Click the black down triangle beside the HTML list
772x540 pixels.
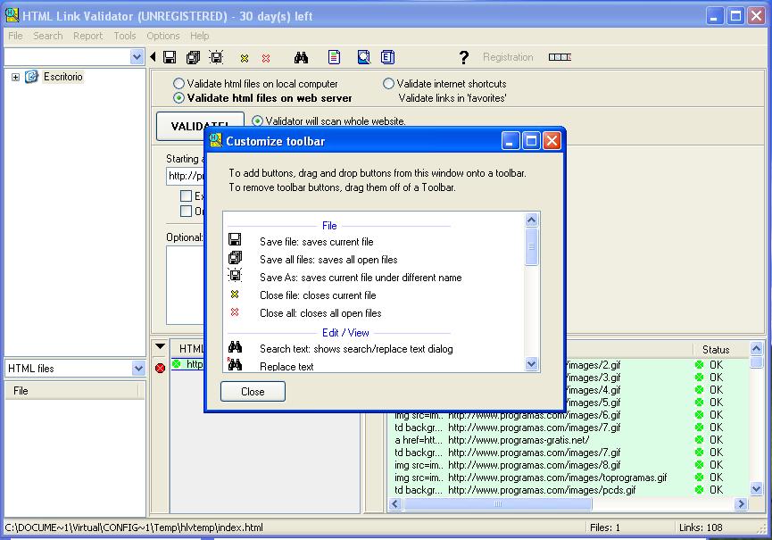pos(160,346)
